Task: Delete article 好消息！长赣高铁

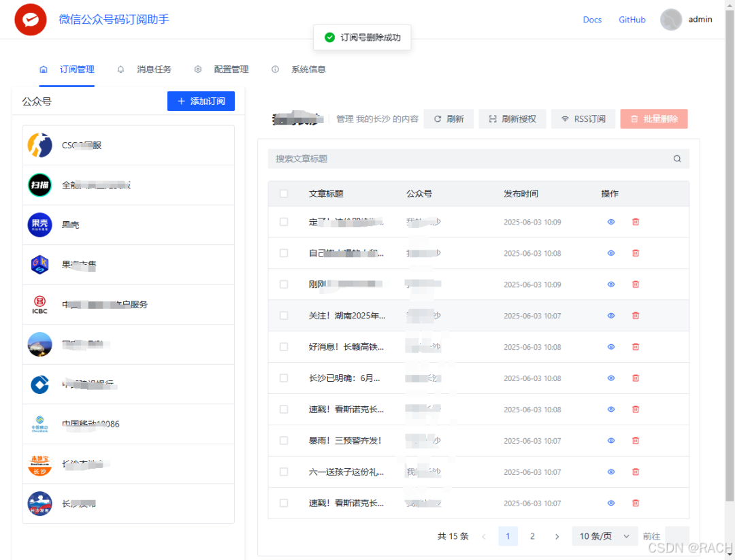Action: (x=636, y=347)
